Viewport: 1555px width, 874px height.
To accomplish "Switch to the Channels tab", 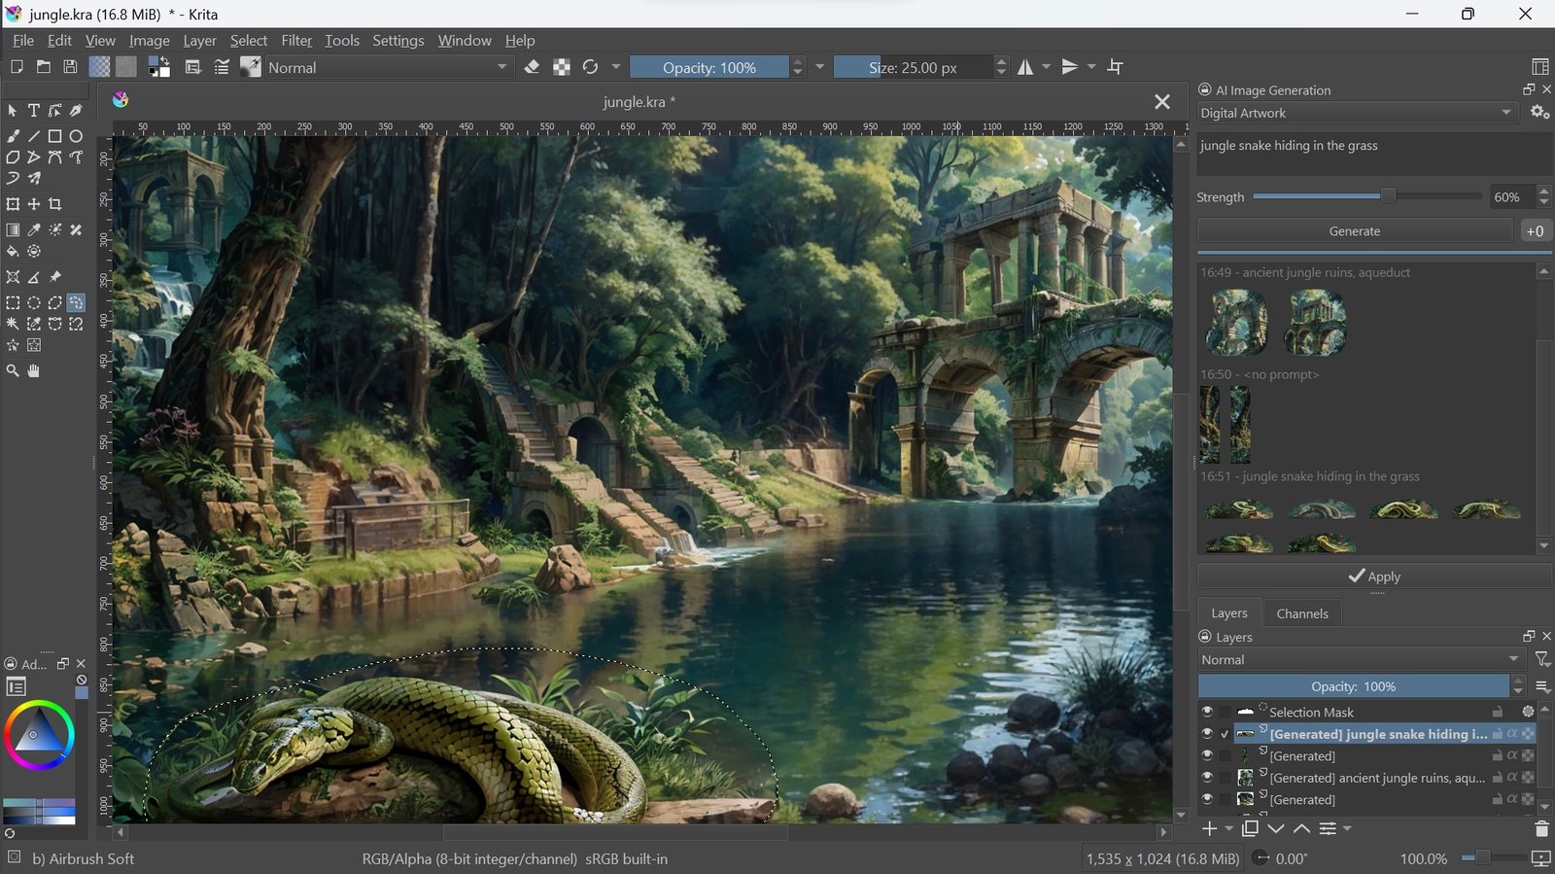I will [1301, 613].
